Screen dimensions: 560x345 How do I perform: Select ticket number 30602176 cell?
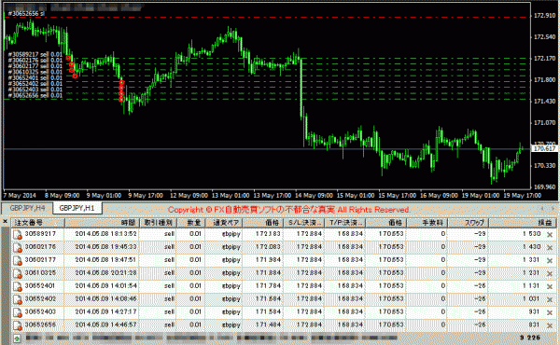(40, 246)
